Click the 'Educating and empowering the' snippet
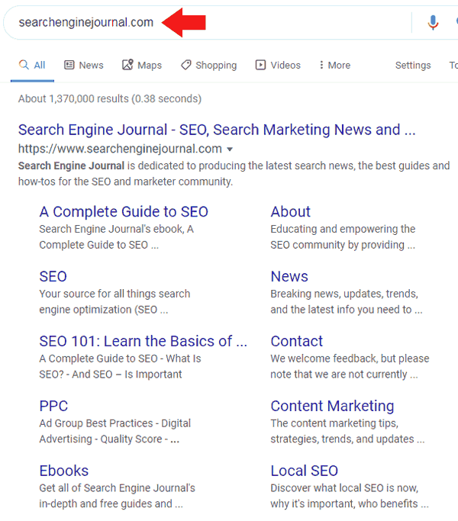Image resolution: width=458 pixels, height=521 pixels. [x=343, y=237]
